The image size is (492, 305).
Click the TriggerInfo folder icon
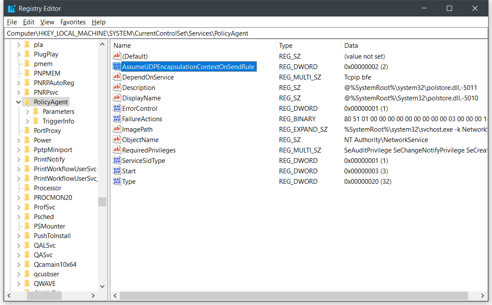(36, 121)
